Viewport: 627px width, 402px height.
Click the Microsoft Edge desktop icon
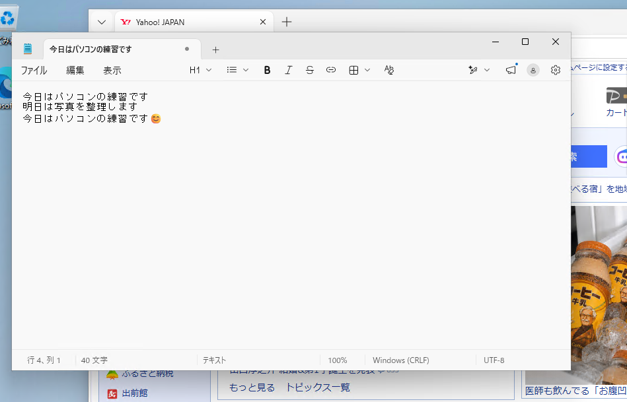point(5,84)
